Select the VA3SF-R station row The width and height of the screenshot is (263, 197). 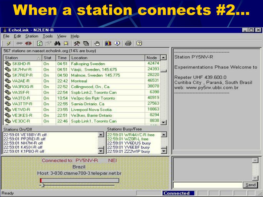[x=82, y=92]
